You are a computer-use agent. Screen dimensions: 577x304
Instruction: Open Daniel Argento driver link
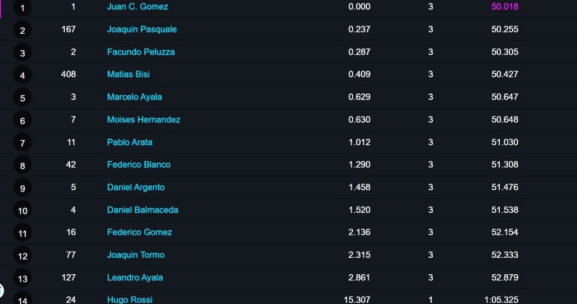coord(136,187)
